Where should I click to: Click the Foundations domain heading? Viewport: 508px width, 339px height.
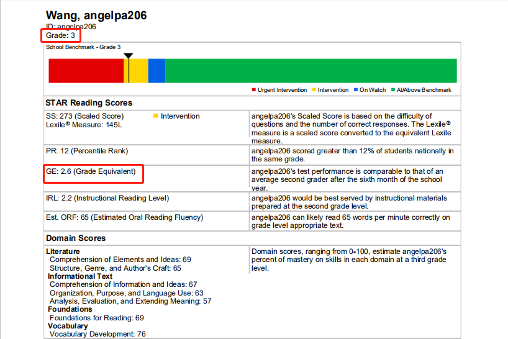(70, 309)
